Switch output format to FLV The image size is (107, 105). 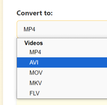[62, 93]
